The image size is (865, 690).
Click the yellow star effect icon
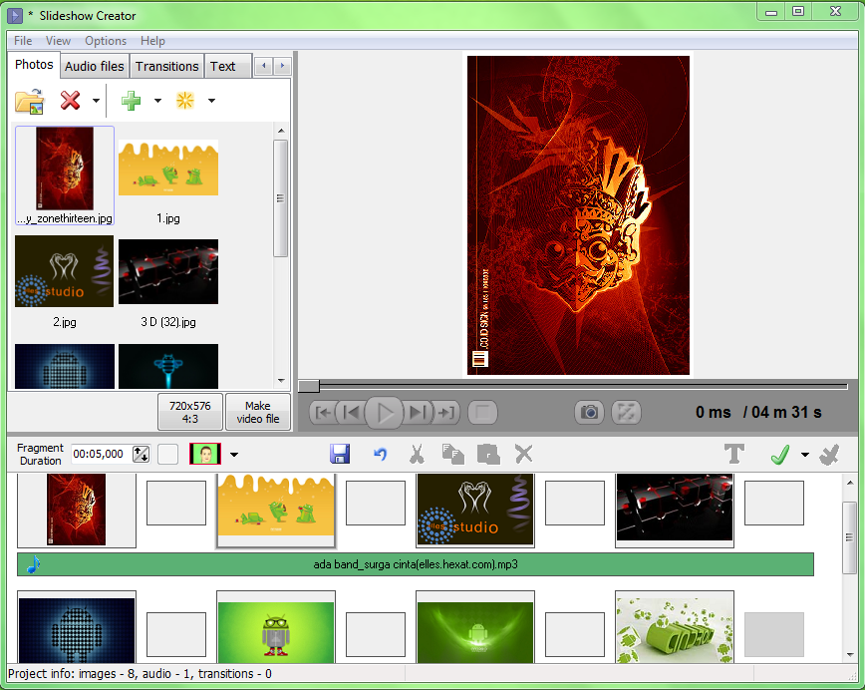click(184, 101)
